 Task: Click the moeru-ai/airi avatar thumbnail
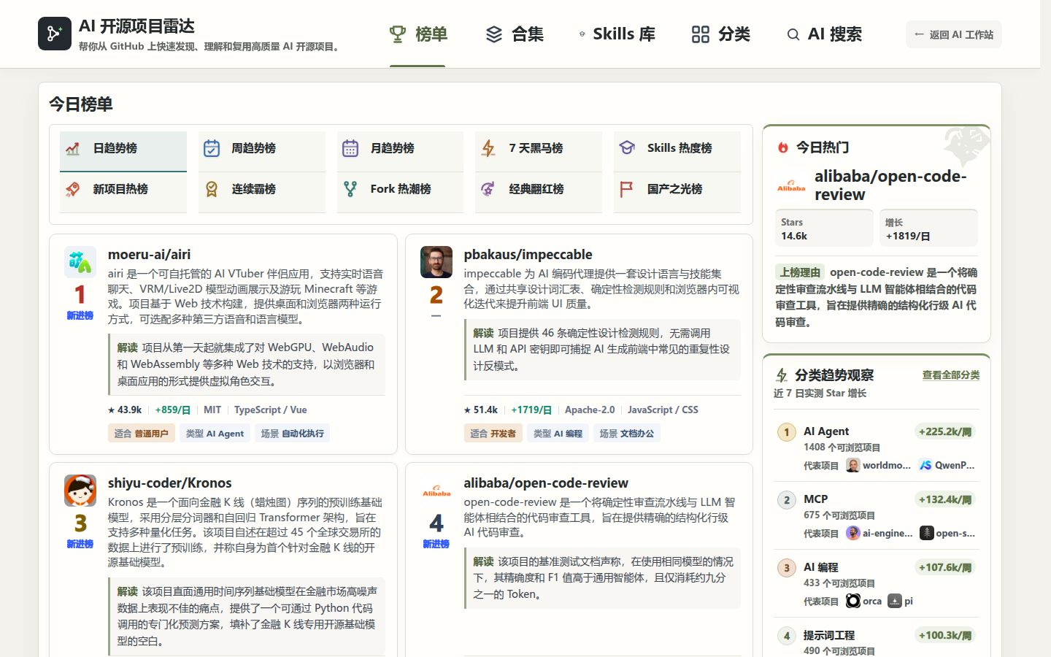[x=80, y=262]
